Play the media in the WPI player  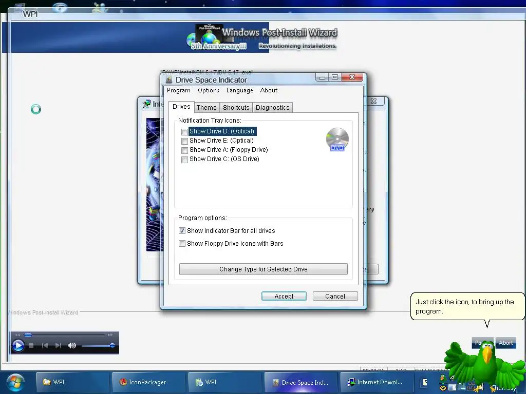(x=18, y=345)
